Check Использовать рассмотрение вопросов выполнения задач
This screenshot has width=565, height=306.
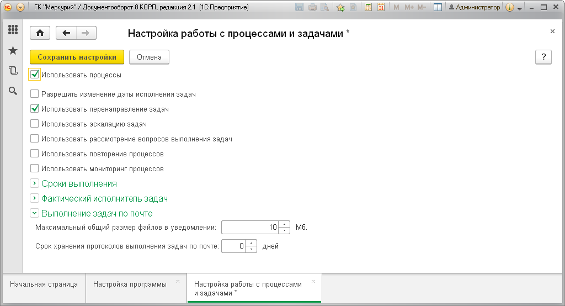[34, 139]
